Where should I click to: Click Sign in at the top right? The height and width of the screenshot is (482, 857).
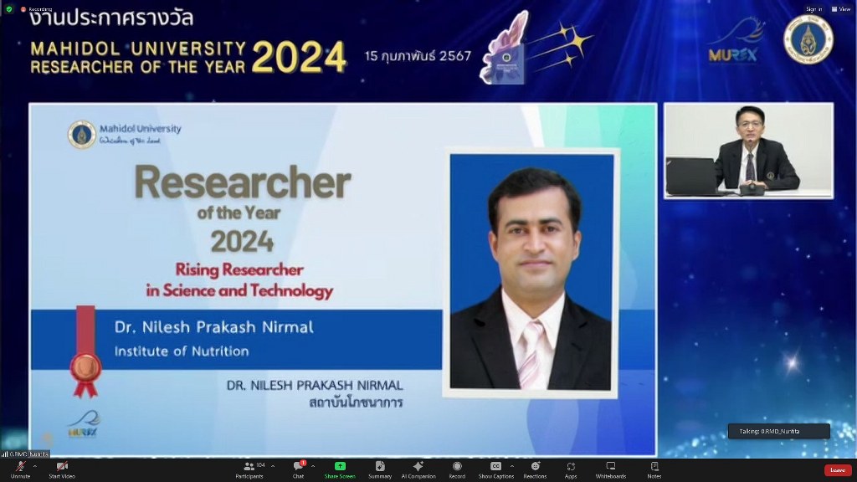[x=813, y=8]
